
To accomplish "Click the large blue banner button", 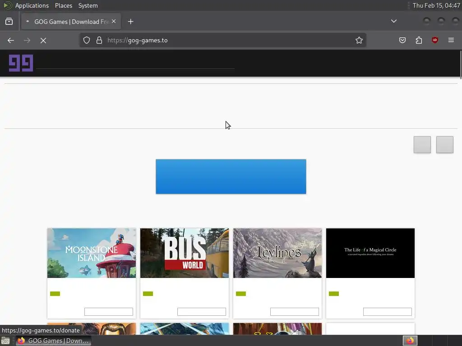I will coord(231,177).
